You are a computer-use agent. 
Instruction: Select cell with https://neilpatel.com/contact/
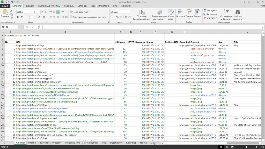(65, 72)
